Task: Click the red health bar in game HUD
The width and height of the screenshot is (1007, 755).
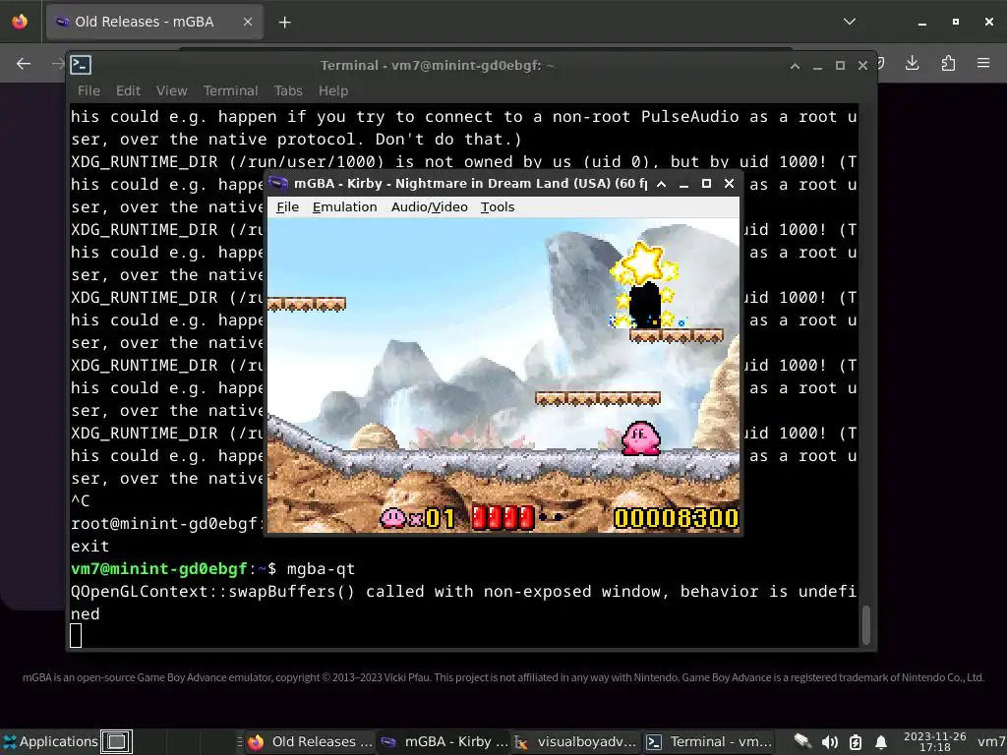Action: click(x=503, y=518)
